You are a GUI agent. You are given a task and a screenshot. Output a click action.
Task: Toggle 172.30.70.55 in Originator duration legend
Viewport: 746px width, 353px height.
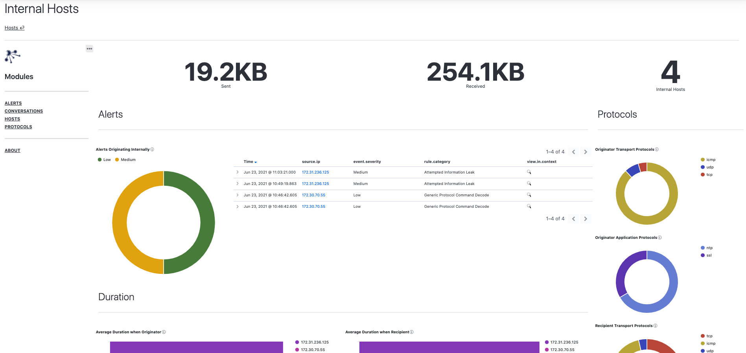tap(310, 350)
